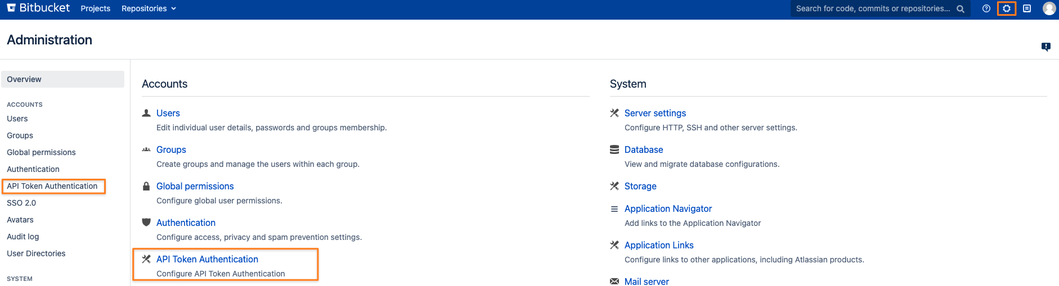Expand the Repositories dropdown

(x=149, y=8)
